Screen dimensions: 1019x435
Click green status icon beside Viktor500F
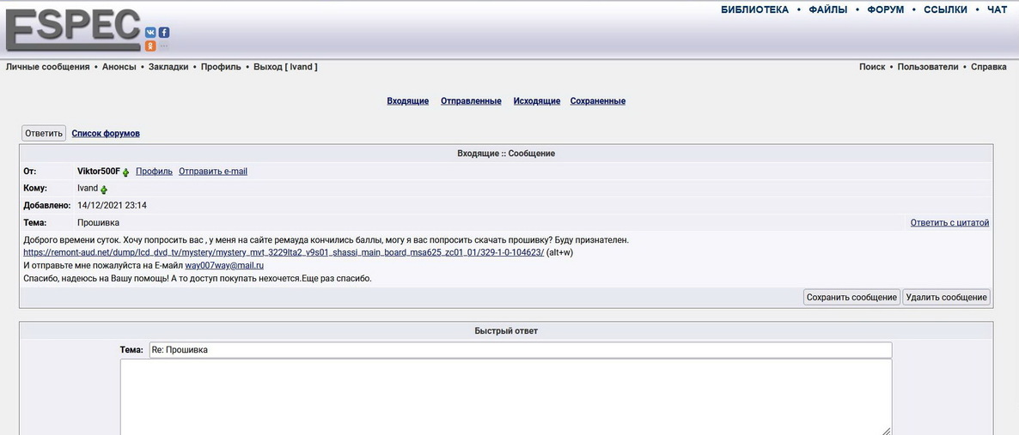126,172
